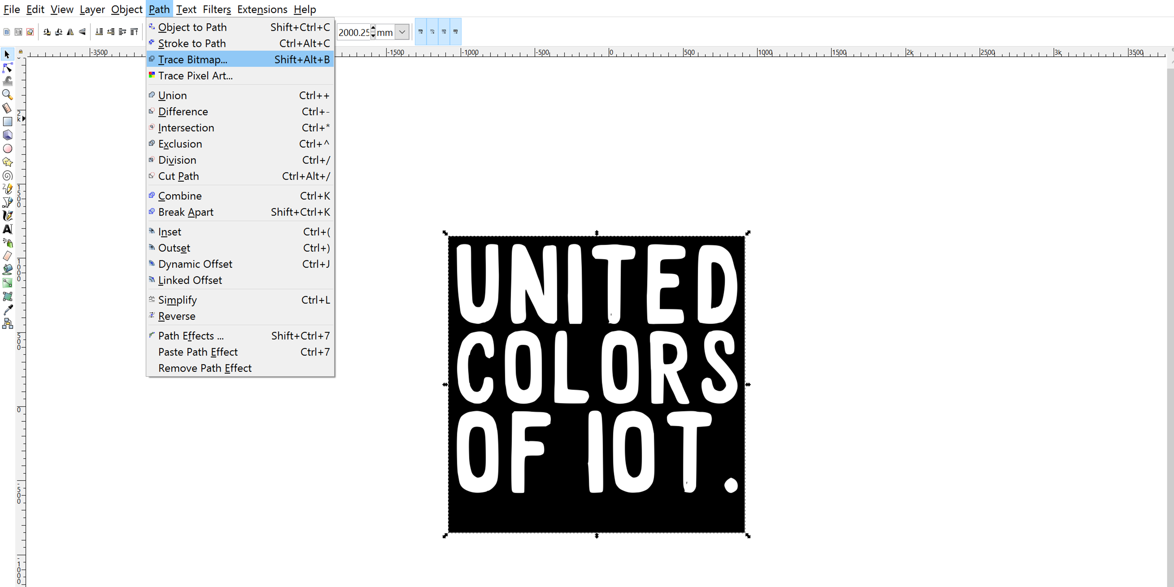Open the Filters menu

point(216,9)
